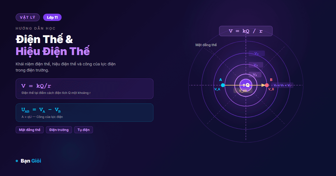Click the letter B above the red point
Screen dimensions: 336x176
point(271,80)
